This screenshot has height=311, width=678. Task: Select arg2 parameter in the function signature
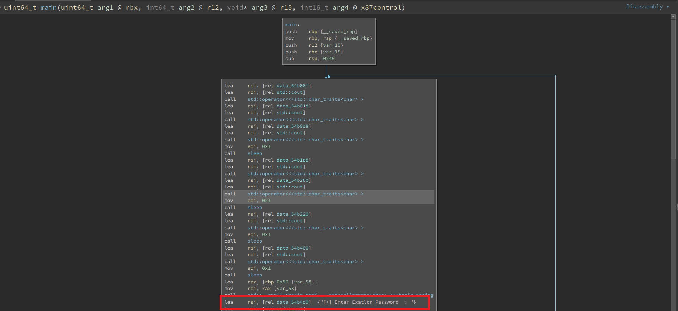click(x=187, y=7)
